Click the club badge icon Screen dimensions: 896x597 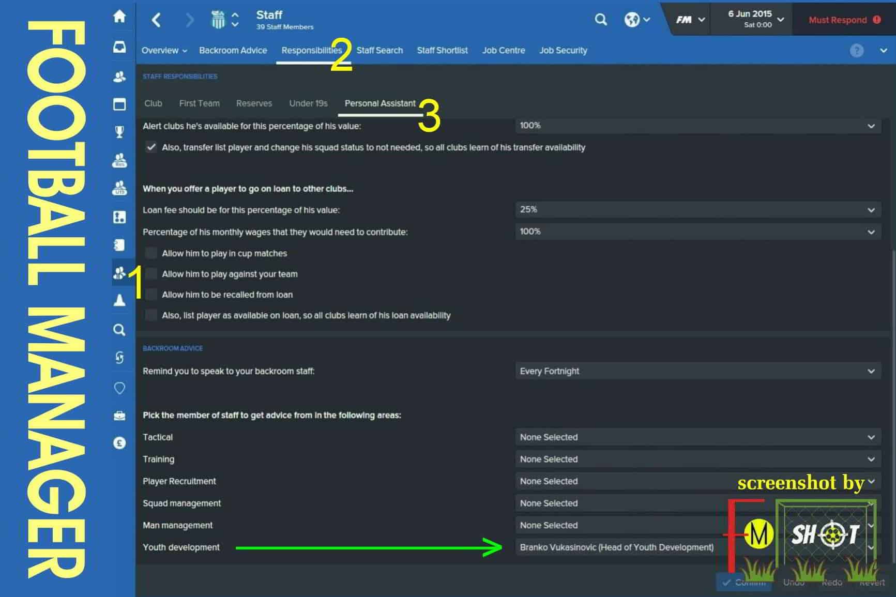coord(218,20)
